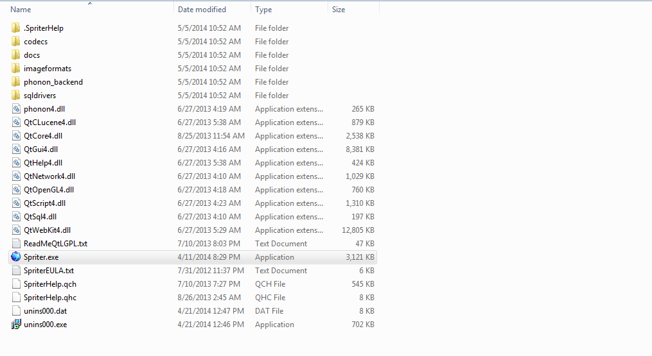Click the 7/31/2012 11:37 PM date
The height and width of the screenshot is (356, 652).
pyautogui.click(x=211, y=271)
